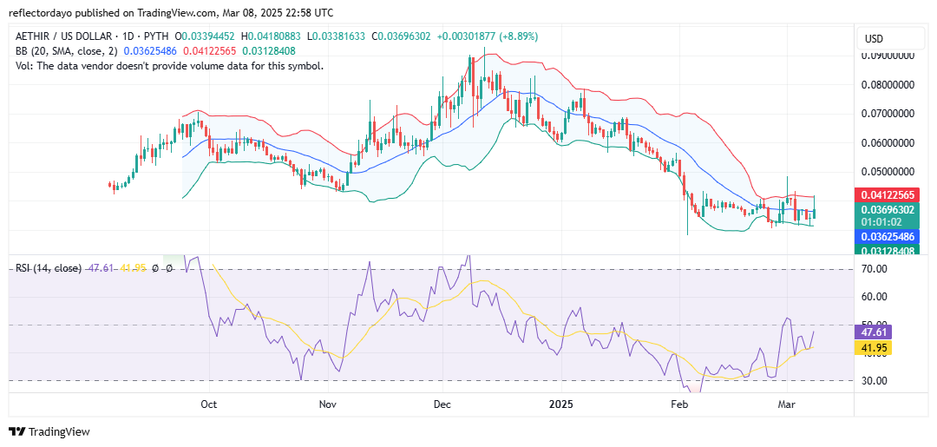This screenshot has width=937, height=447.
Task: Click the Dec date label on time axis
Action: [441, 404]
